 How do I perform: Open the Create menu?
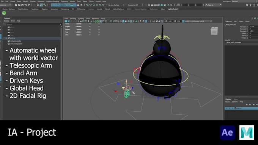pos(13,1)
